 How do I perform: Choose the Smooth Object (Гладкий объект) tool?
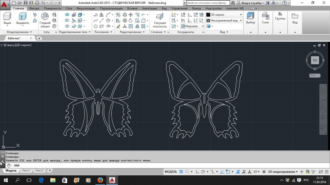(45, 20)
